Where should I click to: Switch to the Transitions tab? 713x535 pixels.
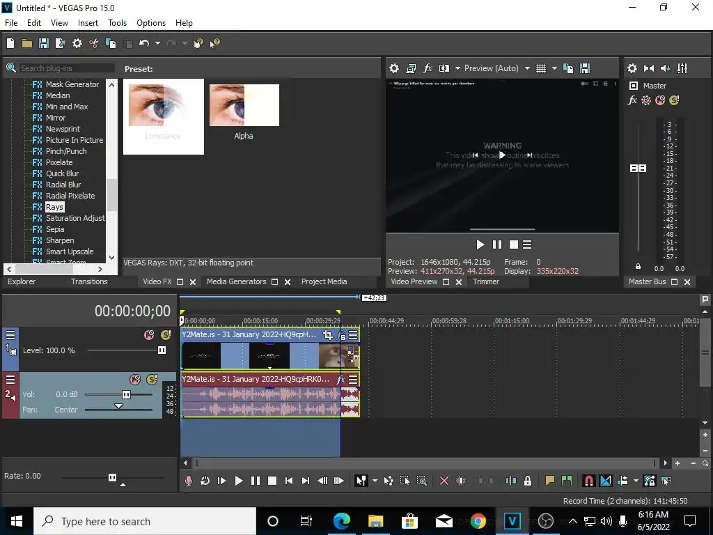[x=89, y=281]
